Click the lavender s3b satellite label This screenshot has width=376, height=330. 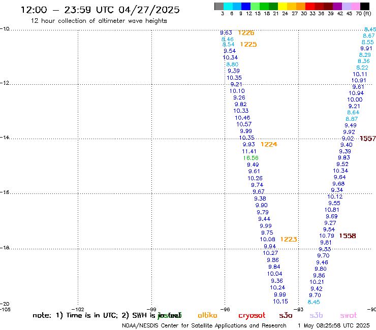pos(316,316)
